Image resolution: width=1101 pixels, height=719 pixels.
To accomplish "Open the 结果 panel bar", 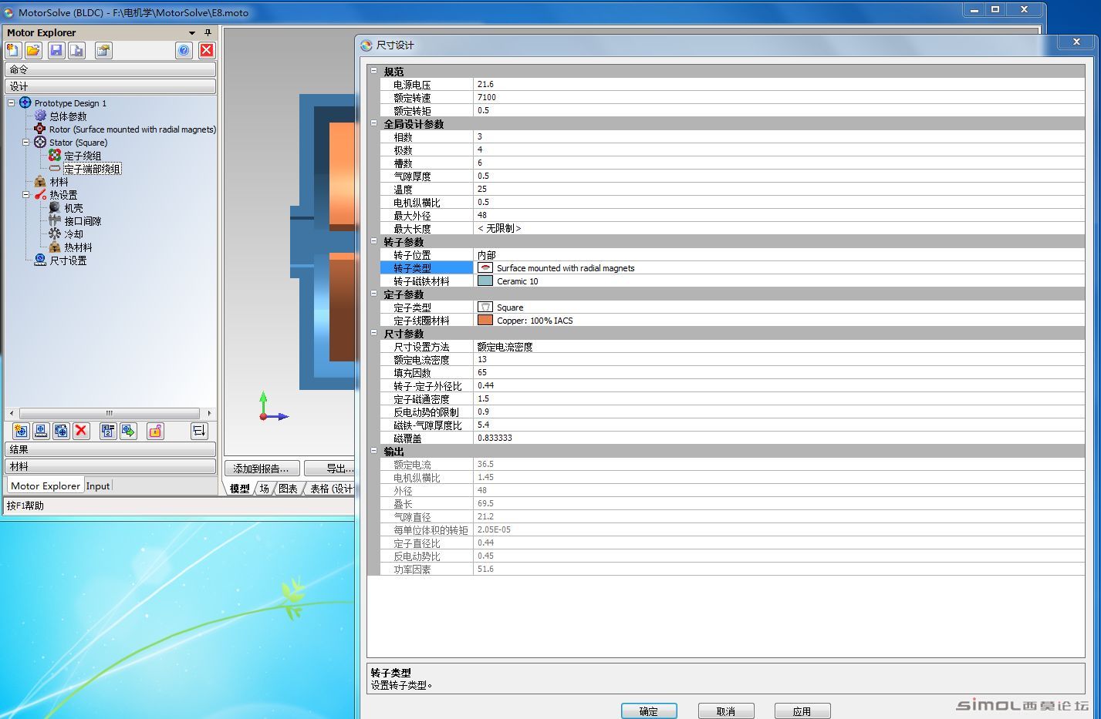I will (x=110, y=449).
